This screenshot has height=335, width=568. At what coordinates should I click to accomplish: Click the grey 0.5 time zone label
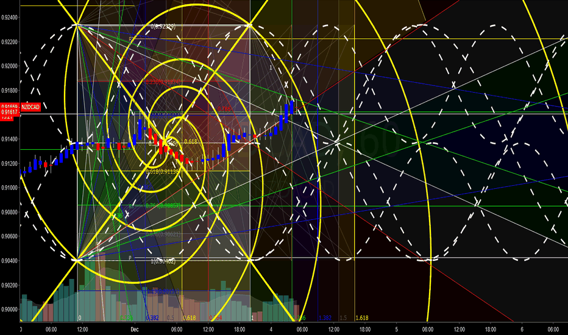point(170,318)
